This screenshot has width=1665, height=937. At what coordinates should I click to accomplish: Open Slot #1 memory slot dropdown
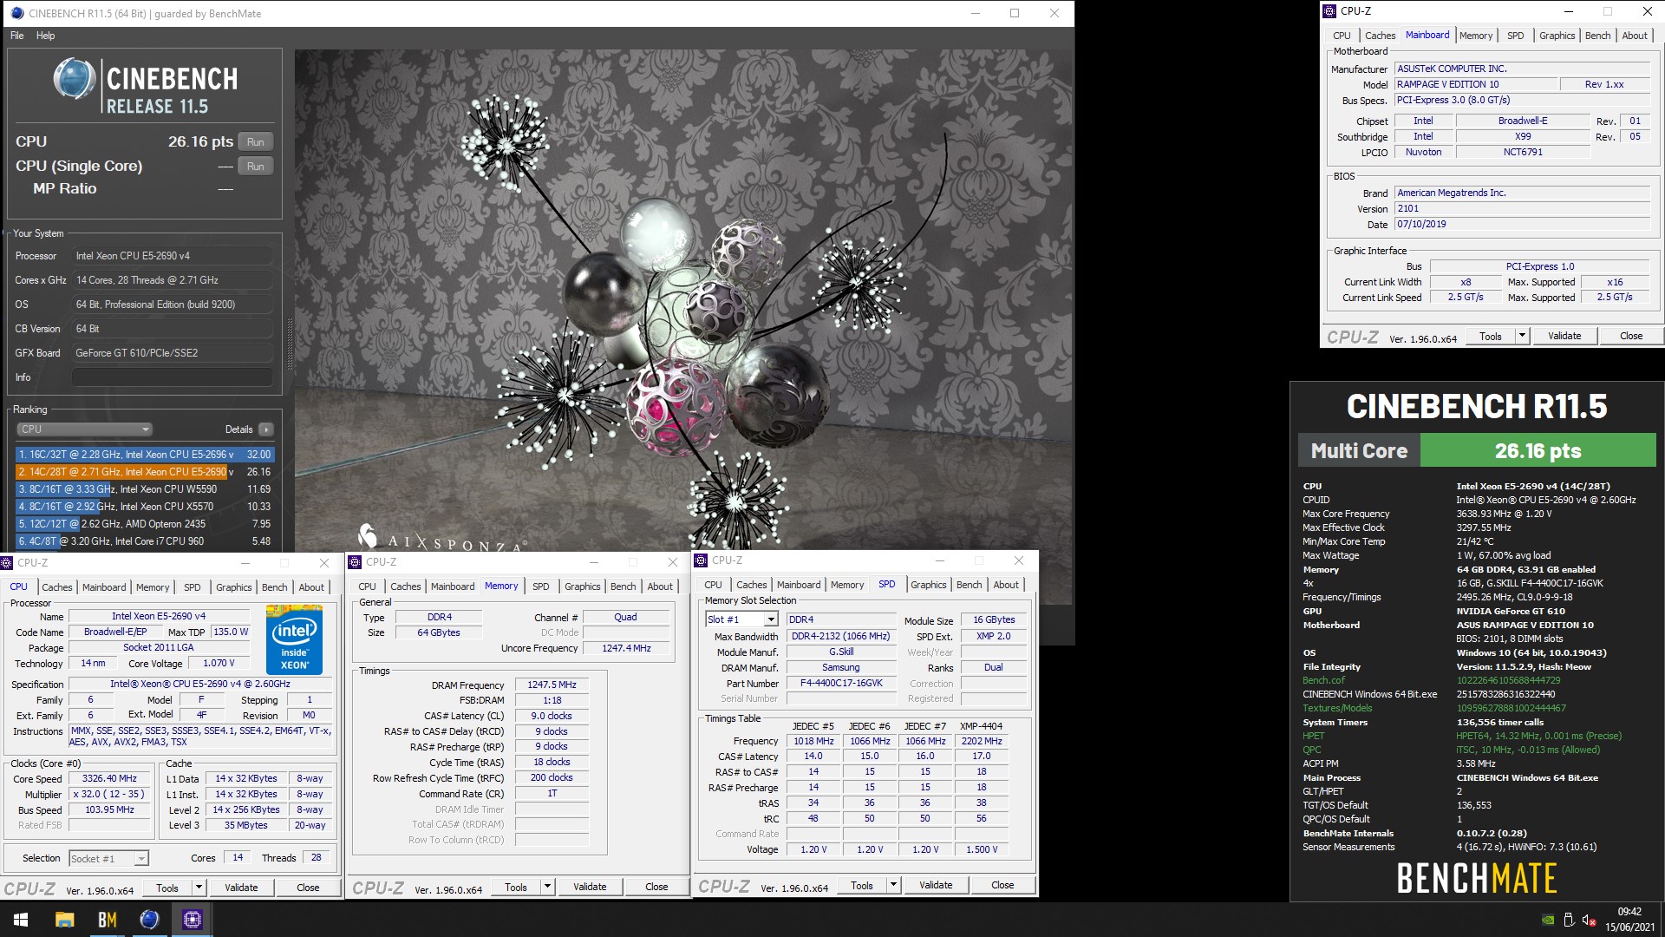tap(741, 619)
